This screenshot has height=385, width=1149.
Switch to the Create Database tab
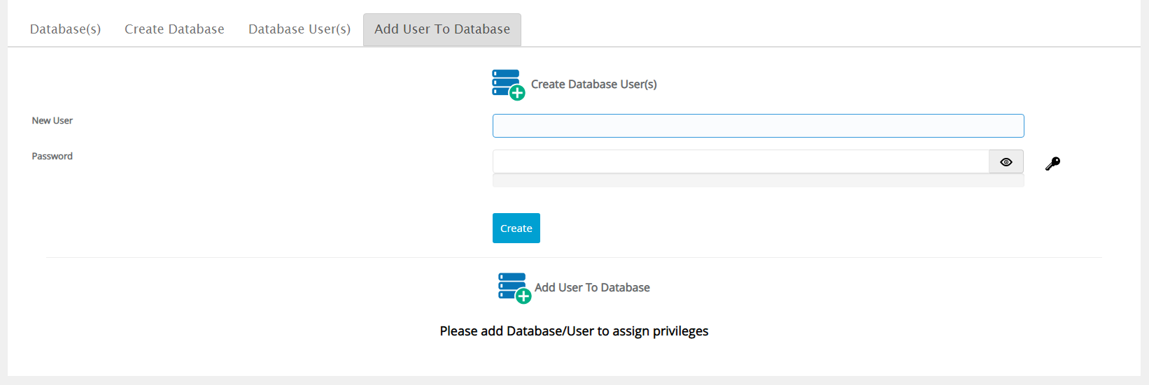coord(174,29)
